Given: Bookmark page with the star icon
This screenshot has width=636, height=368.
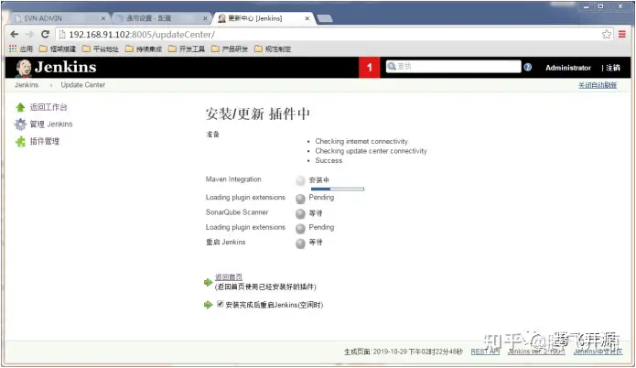Looking at the screenshot, I should [x=607, y=35].
